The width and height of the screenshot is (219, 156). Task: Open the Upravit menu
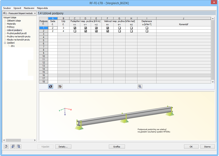(17, 8)
